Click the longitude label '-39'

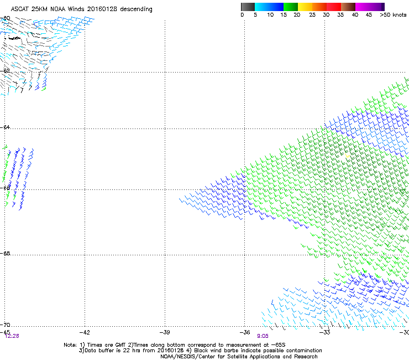(x=165, y=332)
